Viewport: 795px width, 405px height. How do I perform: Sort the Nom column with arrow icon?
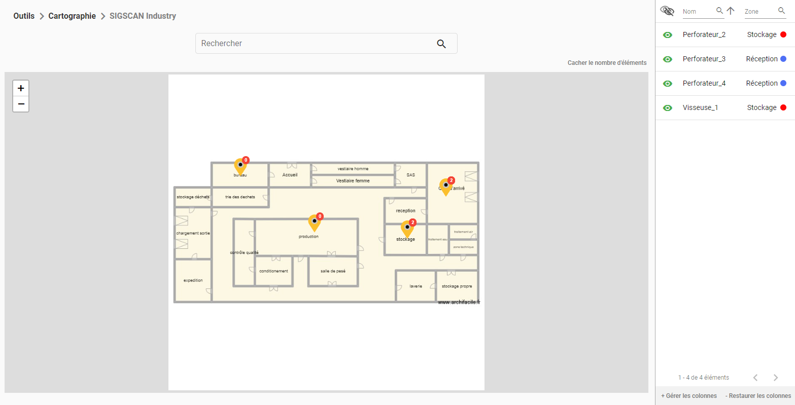tap(731, 11)
